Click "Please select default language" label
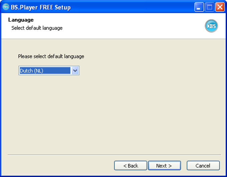 51,56
